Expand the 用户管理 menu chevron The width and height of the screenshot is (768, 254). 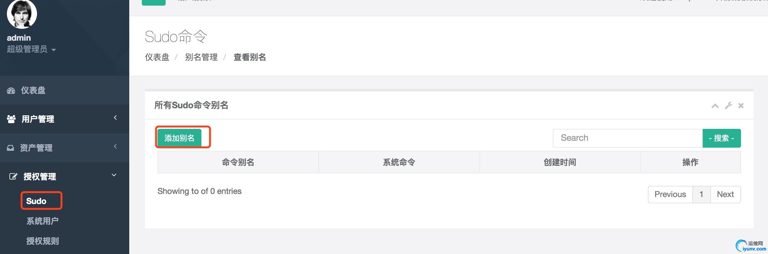(115, 118)
